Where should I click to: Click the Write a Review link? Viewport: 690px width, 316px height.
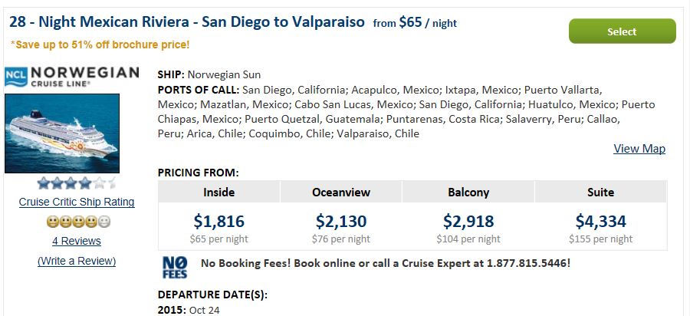77,261
